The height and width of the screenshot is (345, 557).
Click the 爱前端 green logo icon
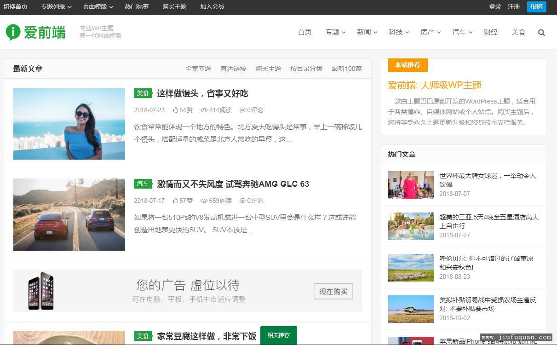click(x=13, y=32)
